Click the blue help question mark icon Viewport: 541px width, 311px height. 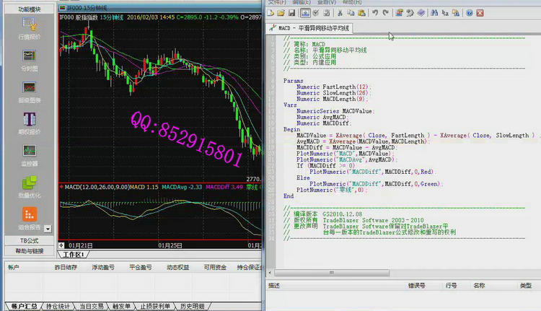point(470,13)
